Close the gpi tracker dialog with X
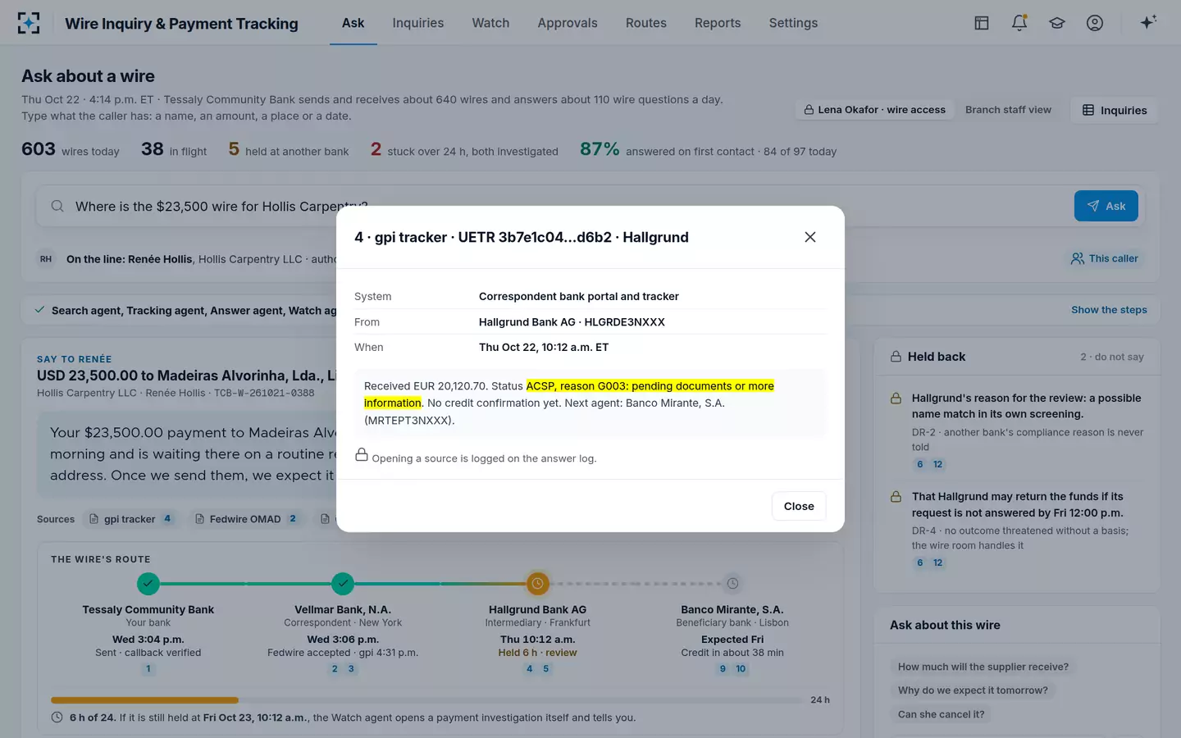The height and width of the screenshot is (738, 1181). click(809, 237)
